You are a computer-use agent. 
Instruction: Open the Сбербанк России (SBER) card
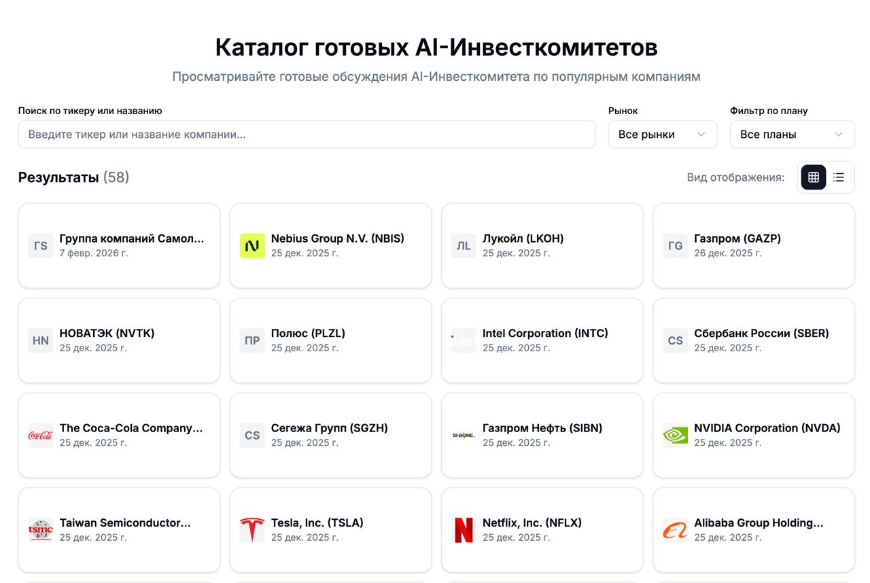click(753, 340)
